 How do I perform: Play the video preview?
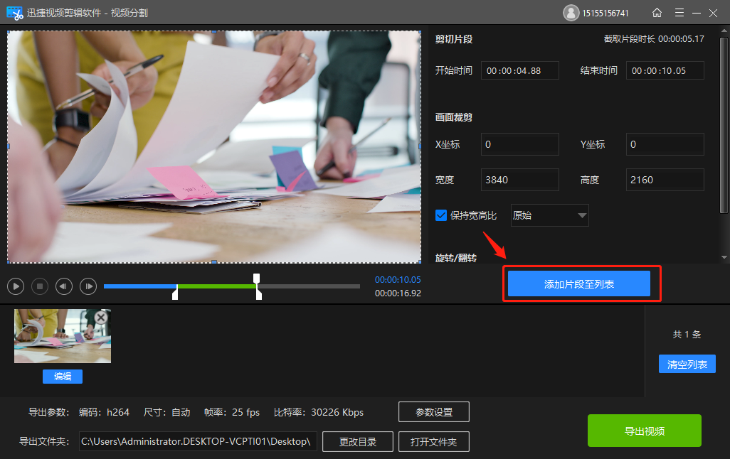tap(16, 286)
